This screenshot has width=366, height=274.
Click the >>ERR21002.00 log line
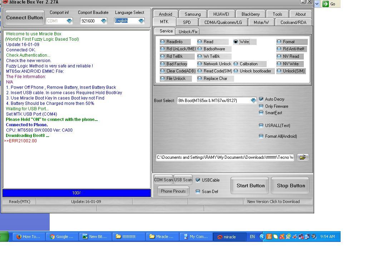point(20,141)
